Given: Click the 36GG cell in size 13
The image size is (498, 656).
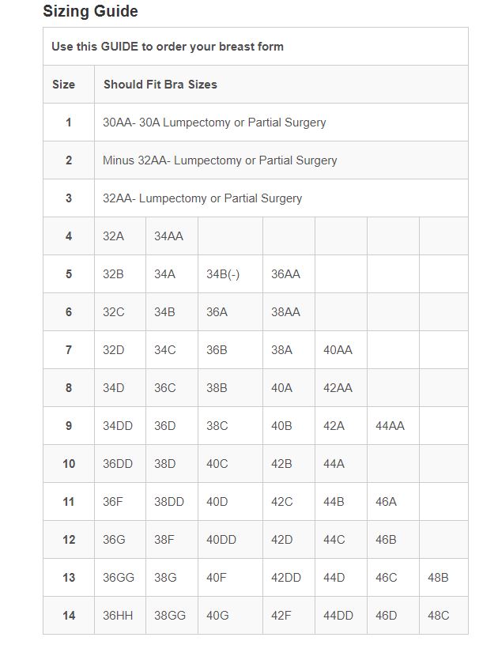Looking at the screenshot, I should [x=119, y=578].
